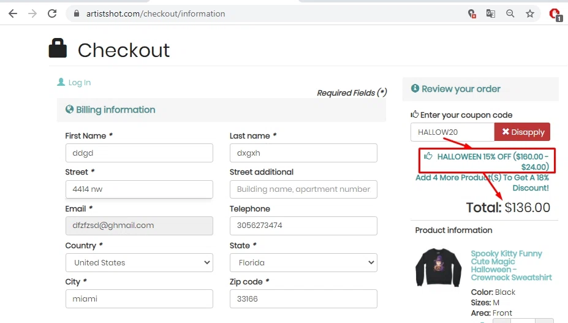This screenshot has width=568, height=323.
Task: Click the black sweatshirt product thumbnail
Action: (438, 267)
